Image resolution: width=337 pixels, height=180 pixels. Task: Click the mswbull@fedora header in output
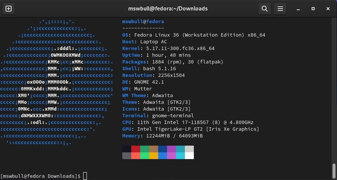pos(143,22)
